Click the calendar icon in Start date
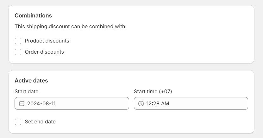The image size is (263, 138). click(22, 103)
